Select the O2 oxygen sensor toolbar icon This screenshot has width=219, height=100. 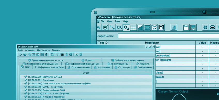click(x=126, y=27)
